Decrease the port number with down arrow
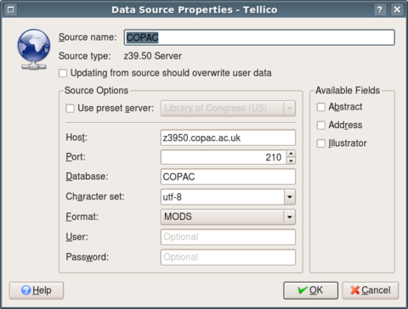Viewport: 408px width, 309px height. 291,160
